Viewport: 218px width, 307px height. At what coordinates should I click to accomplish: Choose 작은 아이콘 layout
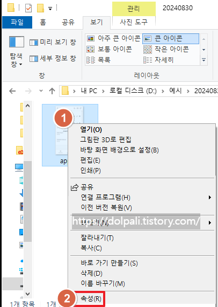click(x=166, y=49)
